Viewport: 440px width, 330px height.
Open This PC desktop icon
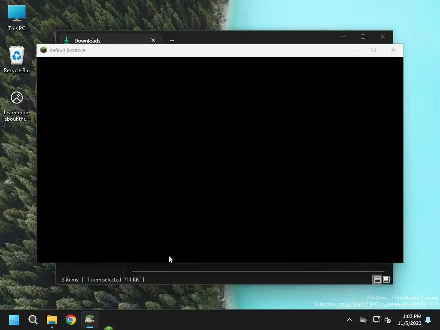point(17,17)
